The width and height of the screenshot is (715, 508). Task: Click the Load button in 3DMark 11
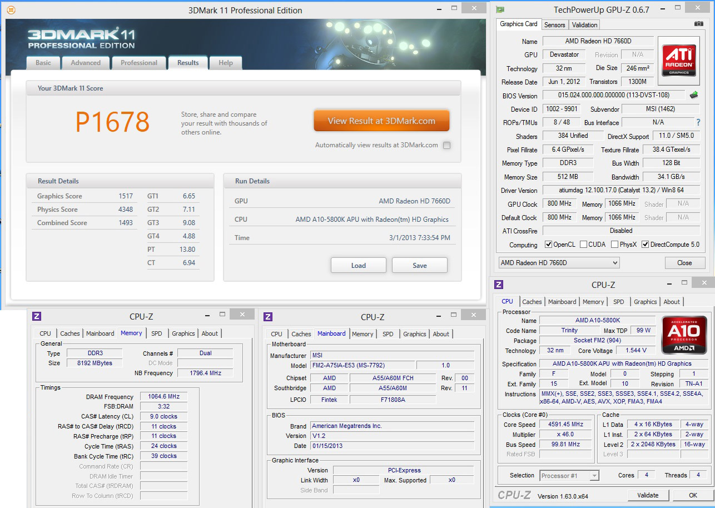coord(359,265)
